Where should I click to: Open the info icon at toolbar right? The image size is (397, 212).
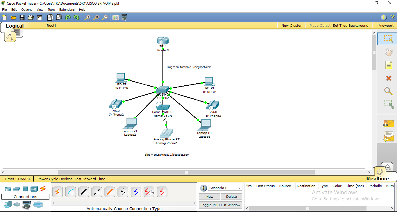point(384,17)
